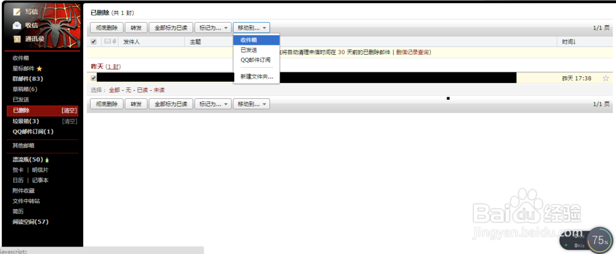Open the 记事本 link in sidebar

(x=40, y=180)
